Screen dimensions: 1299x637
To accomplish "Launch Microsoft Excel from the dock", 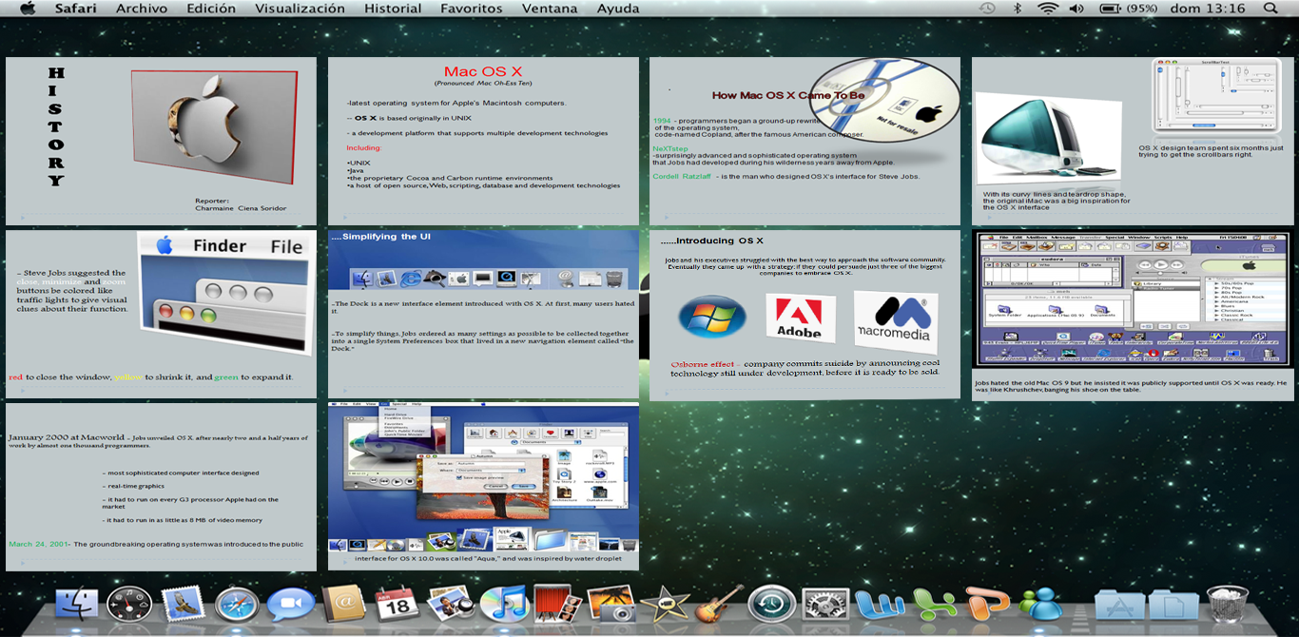I will tap(935, 604).
